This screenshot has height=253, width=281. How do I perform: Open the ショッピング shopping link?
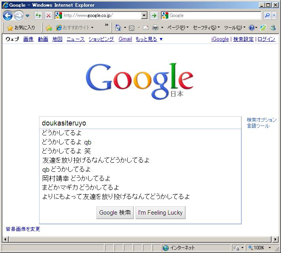pos(101,39)
